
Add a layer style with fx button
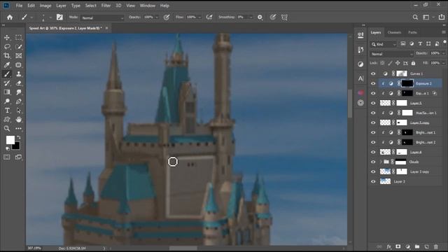pyautogui.click(x=389, y=246)
